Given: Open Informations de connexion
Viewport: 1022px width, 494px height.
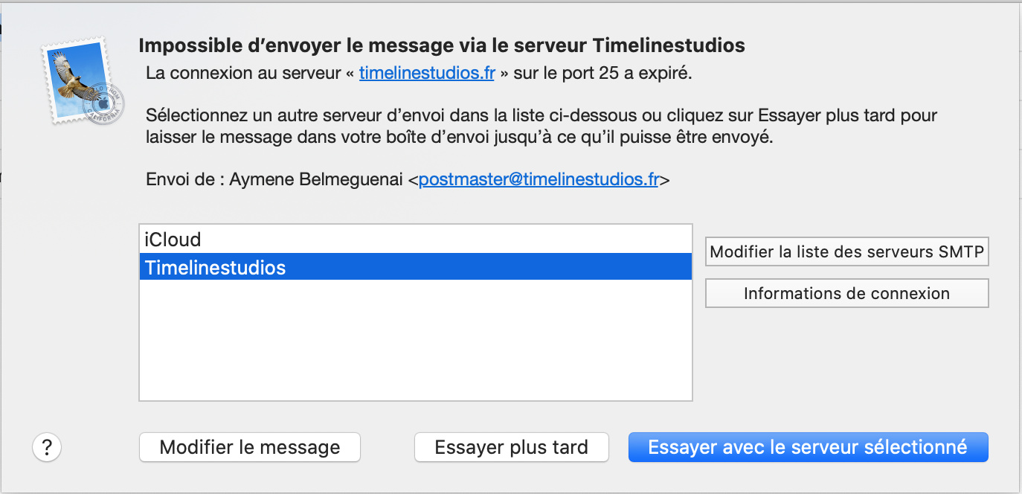Looking at the screenshot, I should point(846,293).
